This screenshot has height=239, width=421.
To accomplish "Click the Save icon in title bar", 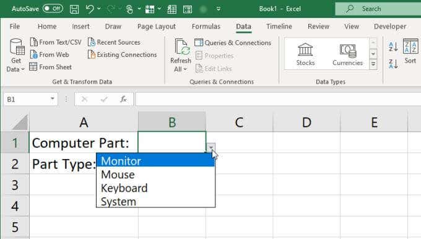I will [74, 9].
